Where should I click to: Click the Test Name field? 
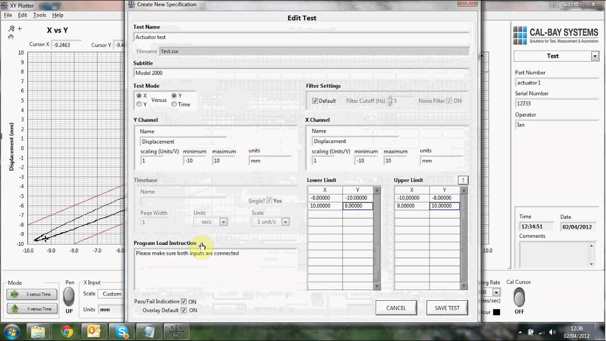pyautogui.click(x=302, y=37)
